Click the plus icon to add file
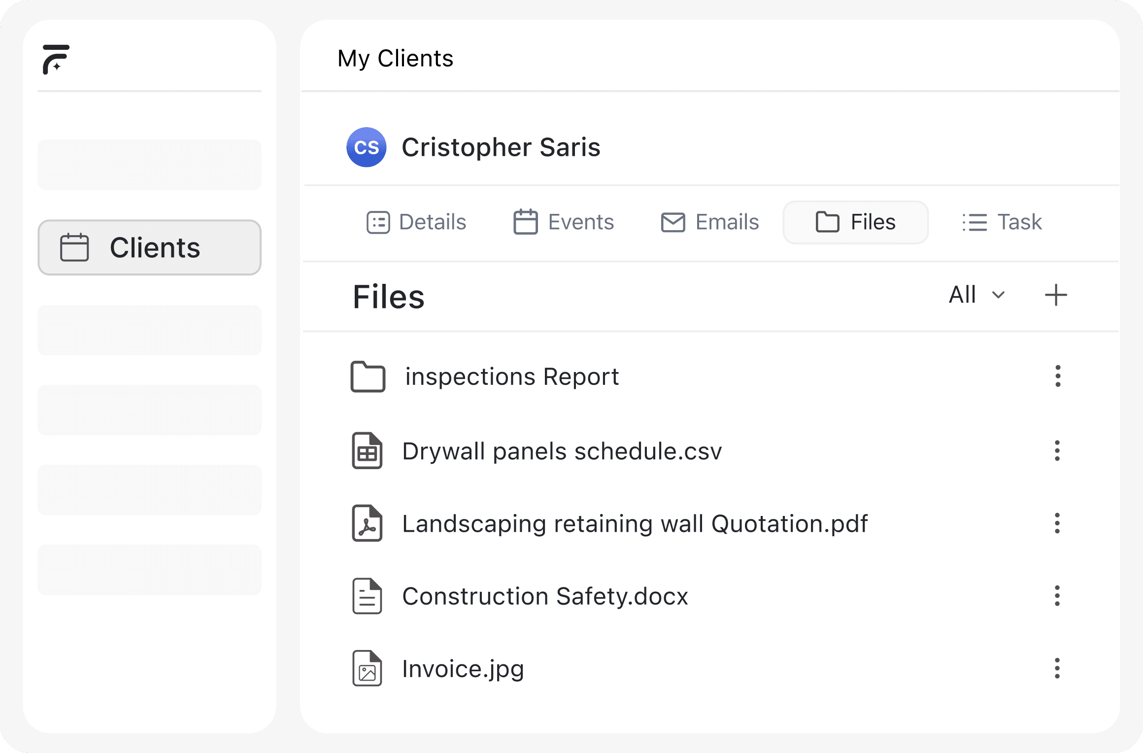 point(1056,295)
